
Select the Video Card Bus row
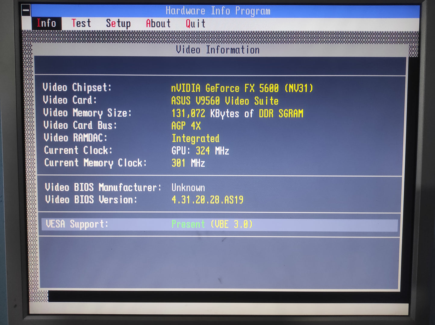(x=122, y=125)
